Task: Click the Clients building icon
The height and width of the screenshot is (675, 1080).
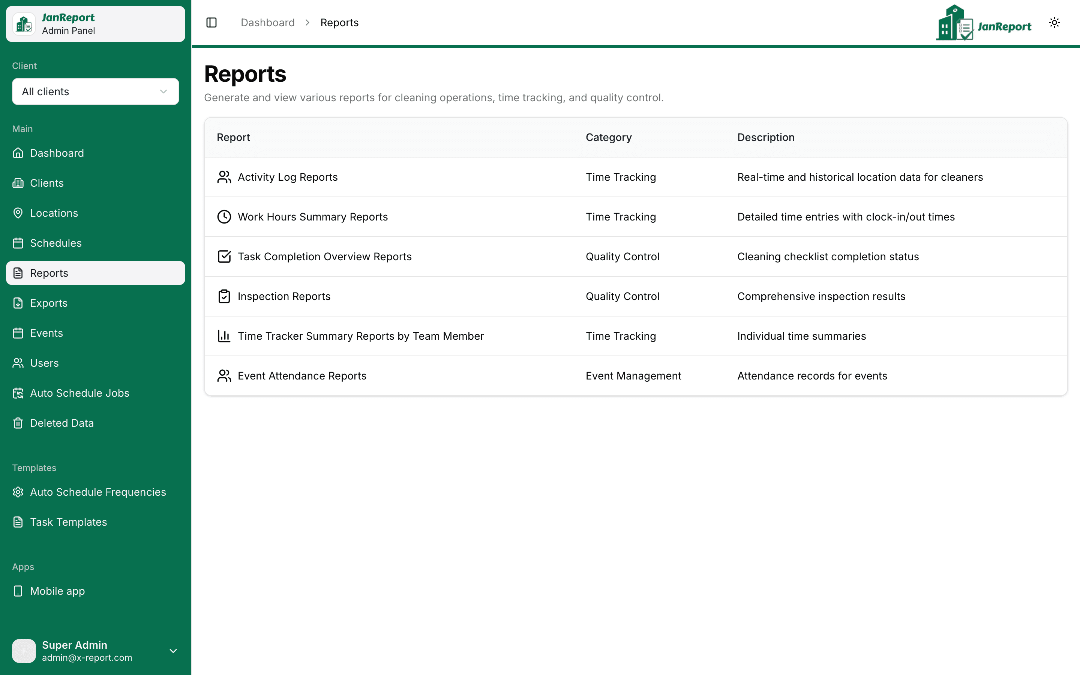Action: (x=18, y=183)
